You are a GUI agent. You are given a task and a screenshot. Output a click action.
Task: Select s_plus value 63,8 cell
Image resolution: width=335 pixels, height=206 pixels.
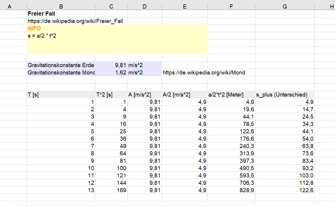[285, 146]
